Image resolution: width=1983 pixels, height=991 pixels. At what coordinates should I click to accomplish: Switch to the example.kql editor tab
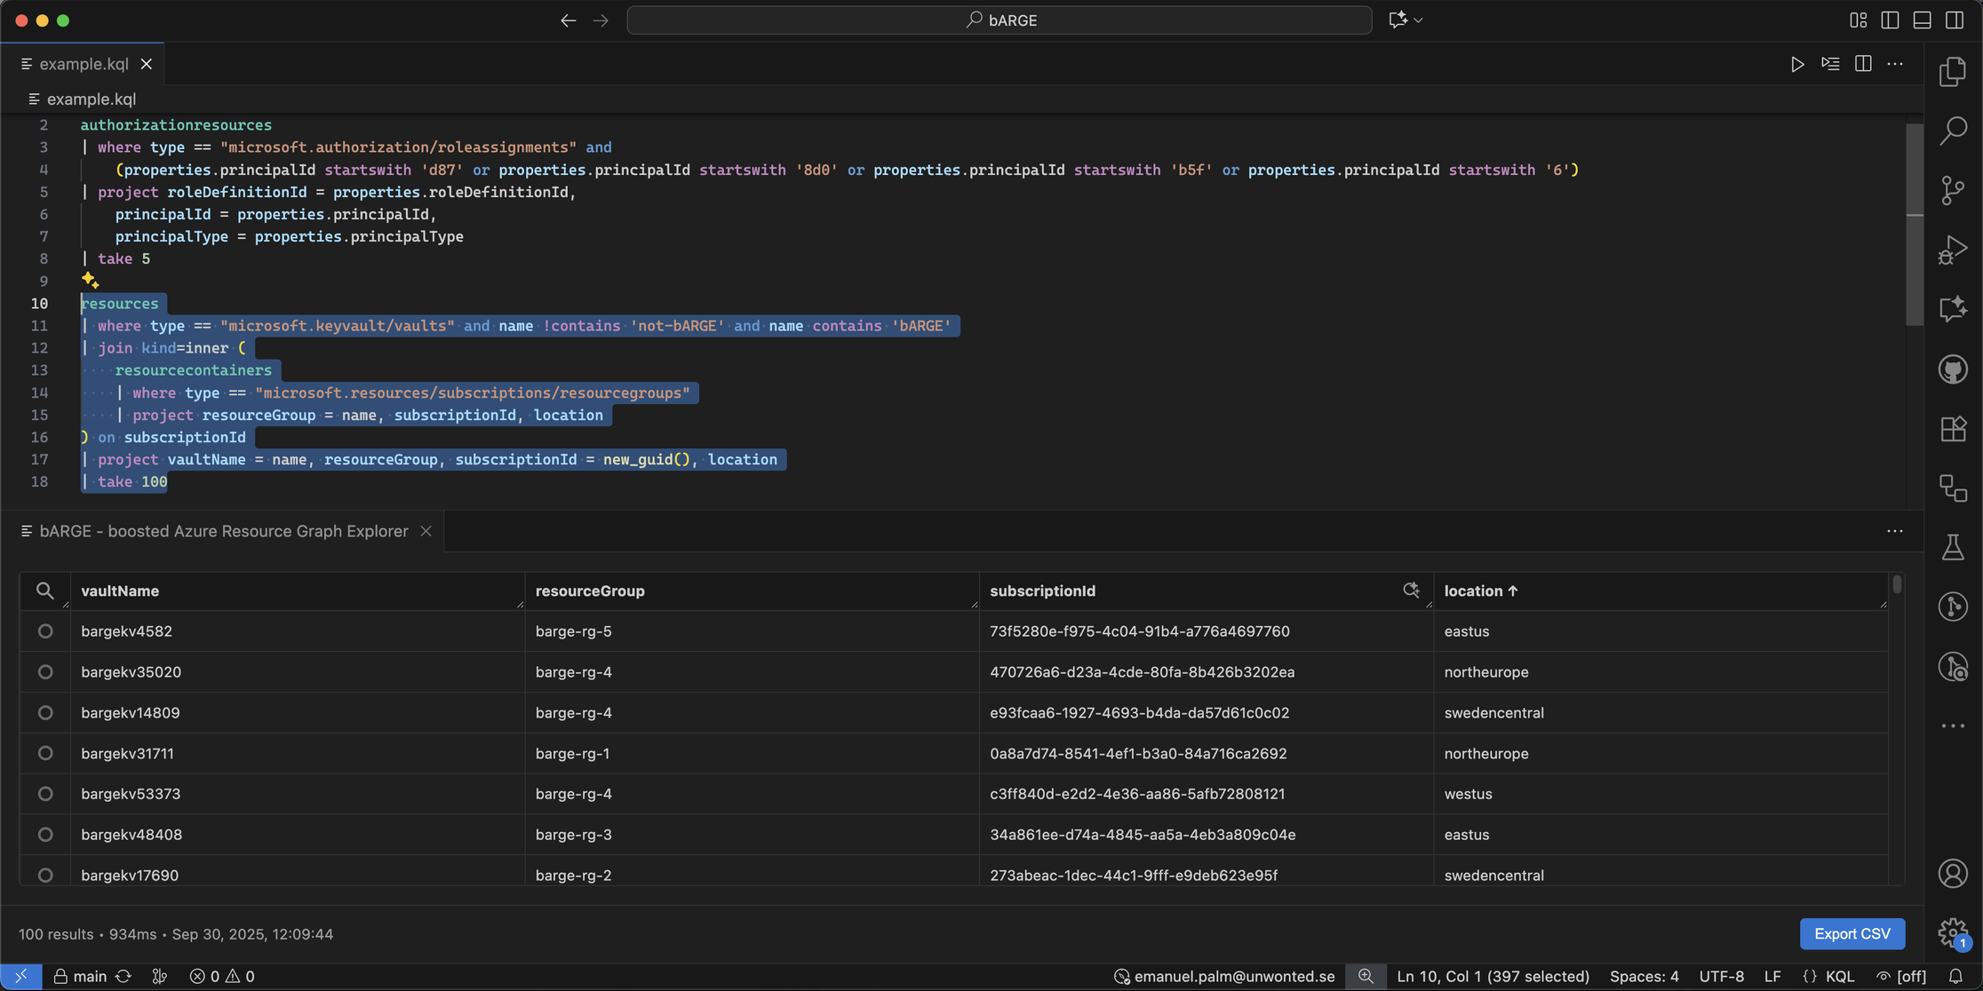[84, 64]
